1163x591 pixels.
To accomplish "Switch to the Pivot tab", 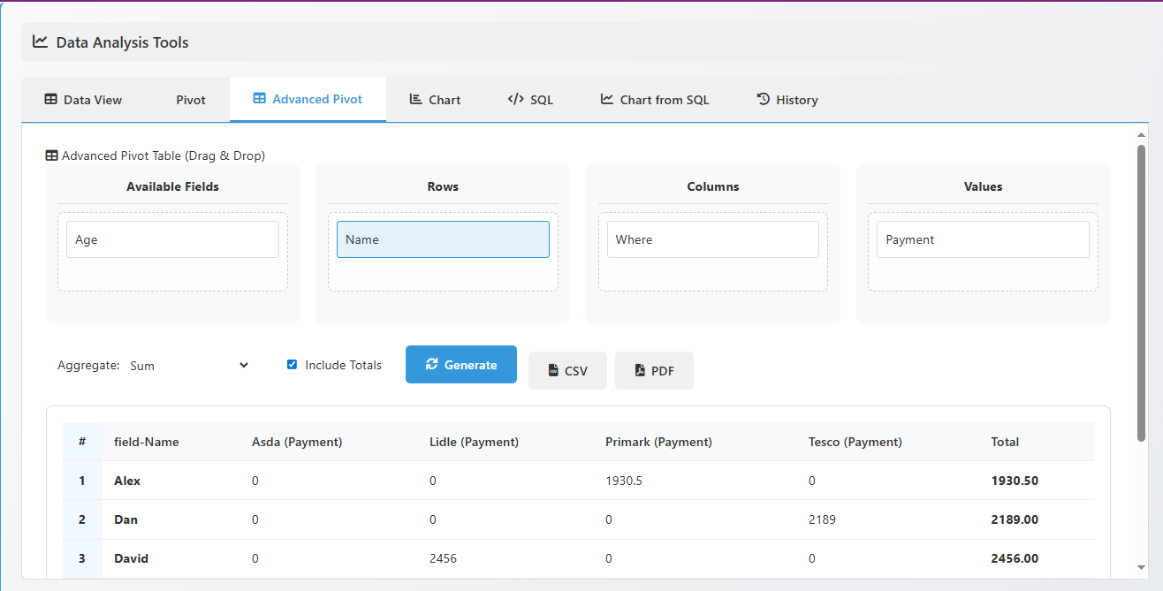I will pos(190,99).
